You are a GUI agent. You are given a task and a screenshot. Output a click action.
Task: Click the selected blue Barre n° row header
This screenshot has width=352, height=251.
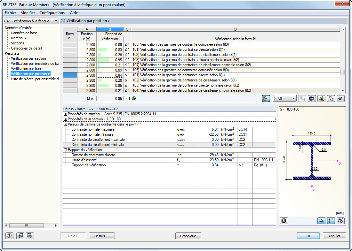tap(70, 75)
